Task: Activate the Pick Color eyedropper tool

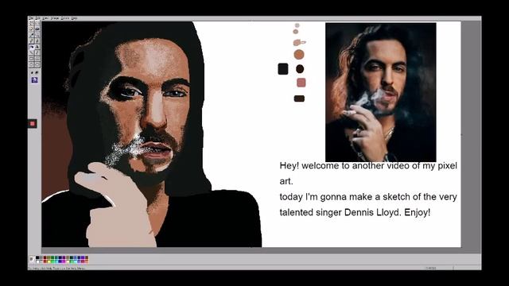Action: [x=31, y=35]
